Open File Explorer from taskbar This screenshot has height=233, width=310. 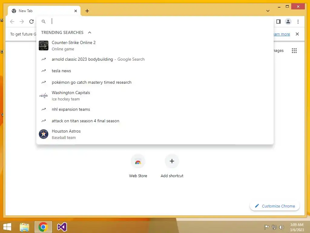tap(25, 227)
